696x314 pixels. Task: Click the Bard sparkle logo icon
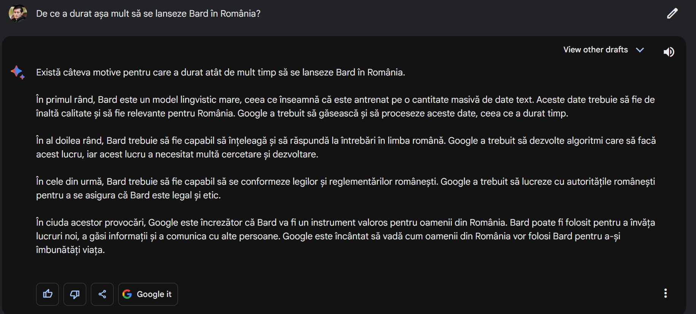(18, 72)
